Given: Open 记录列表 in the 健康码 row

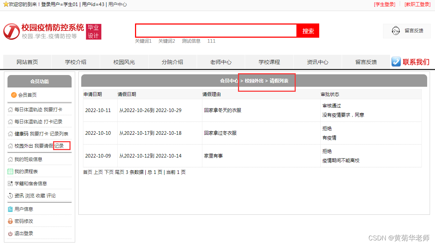Looking at the screenshot, I should (59, 134).
